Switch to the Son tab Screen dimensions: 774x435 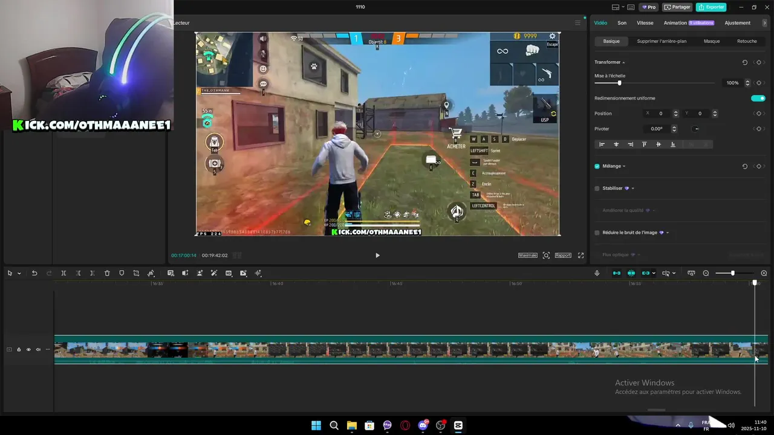pos(622,23)
